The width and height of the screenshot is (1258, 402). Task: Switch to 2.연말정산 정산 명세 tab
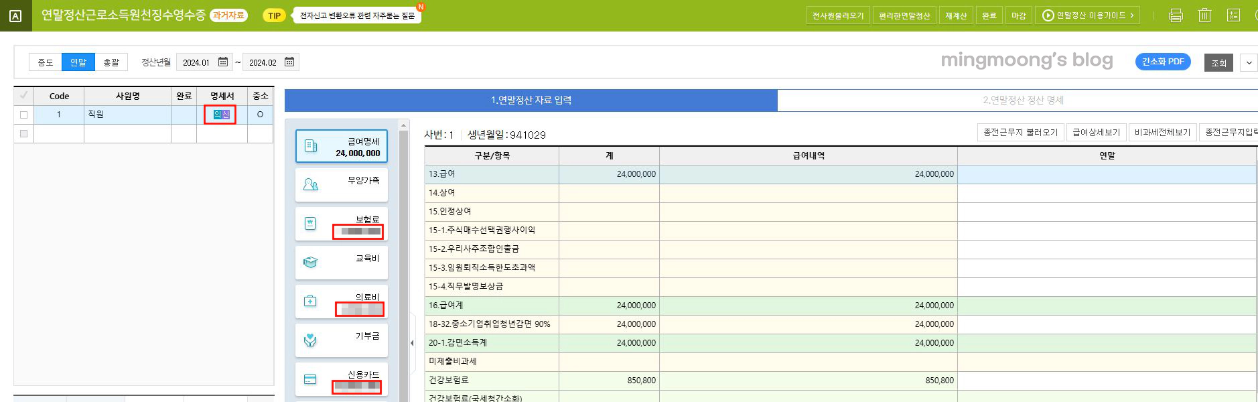coord(1023,100)
